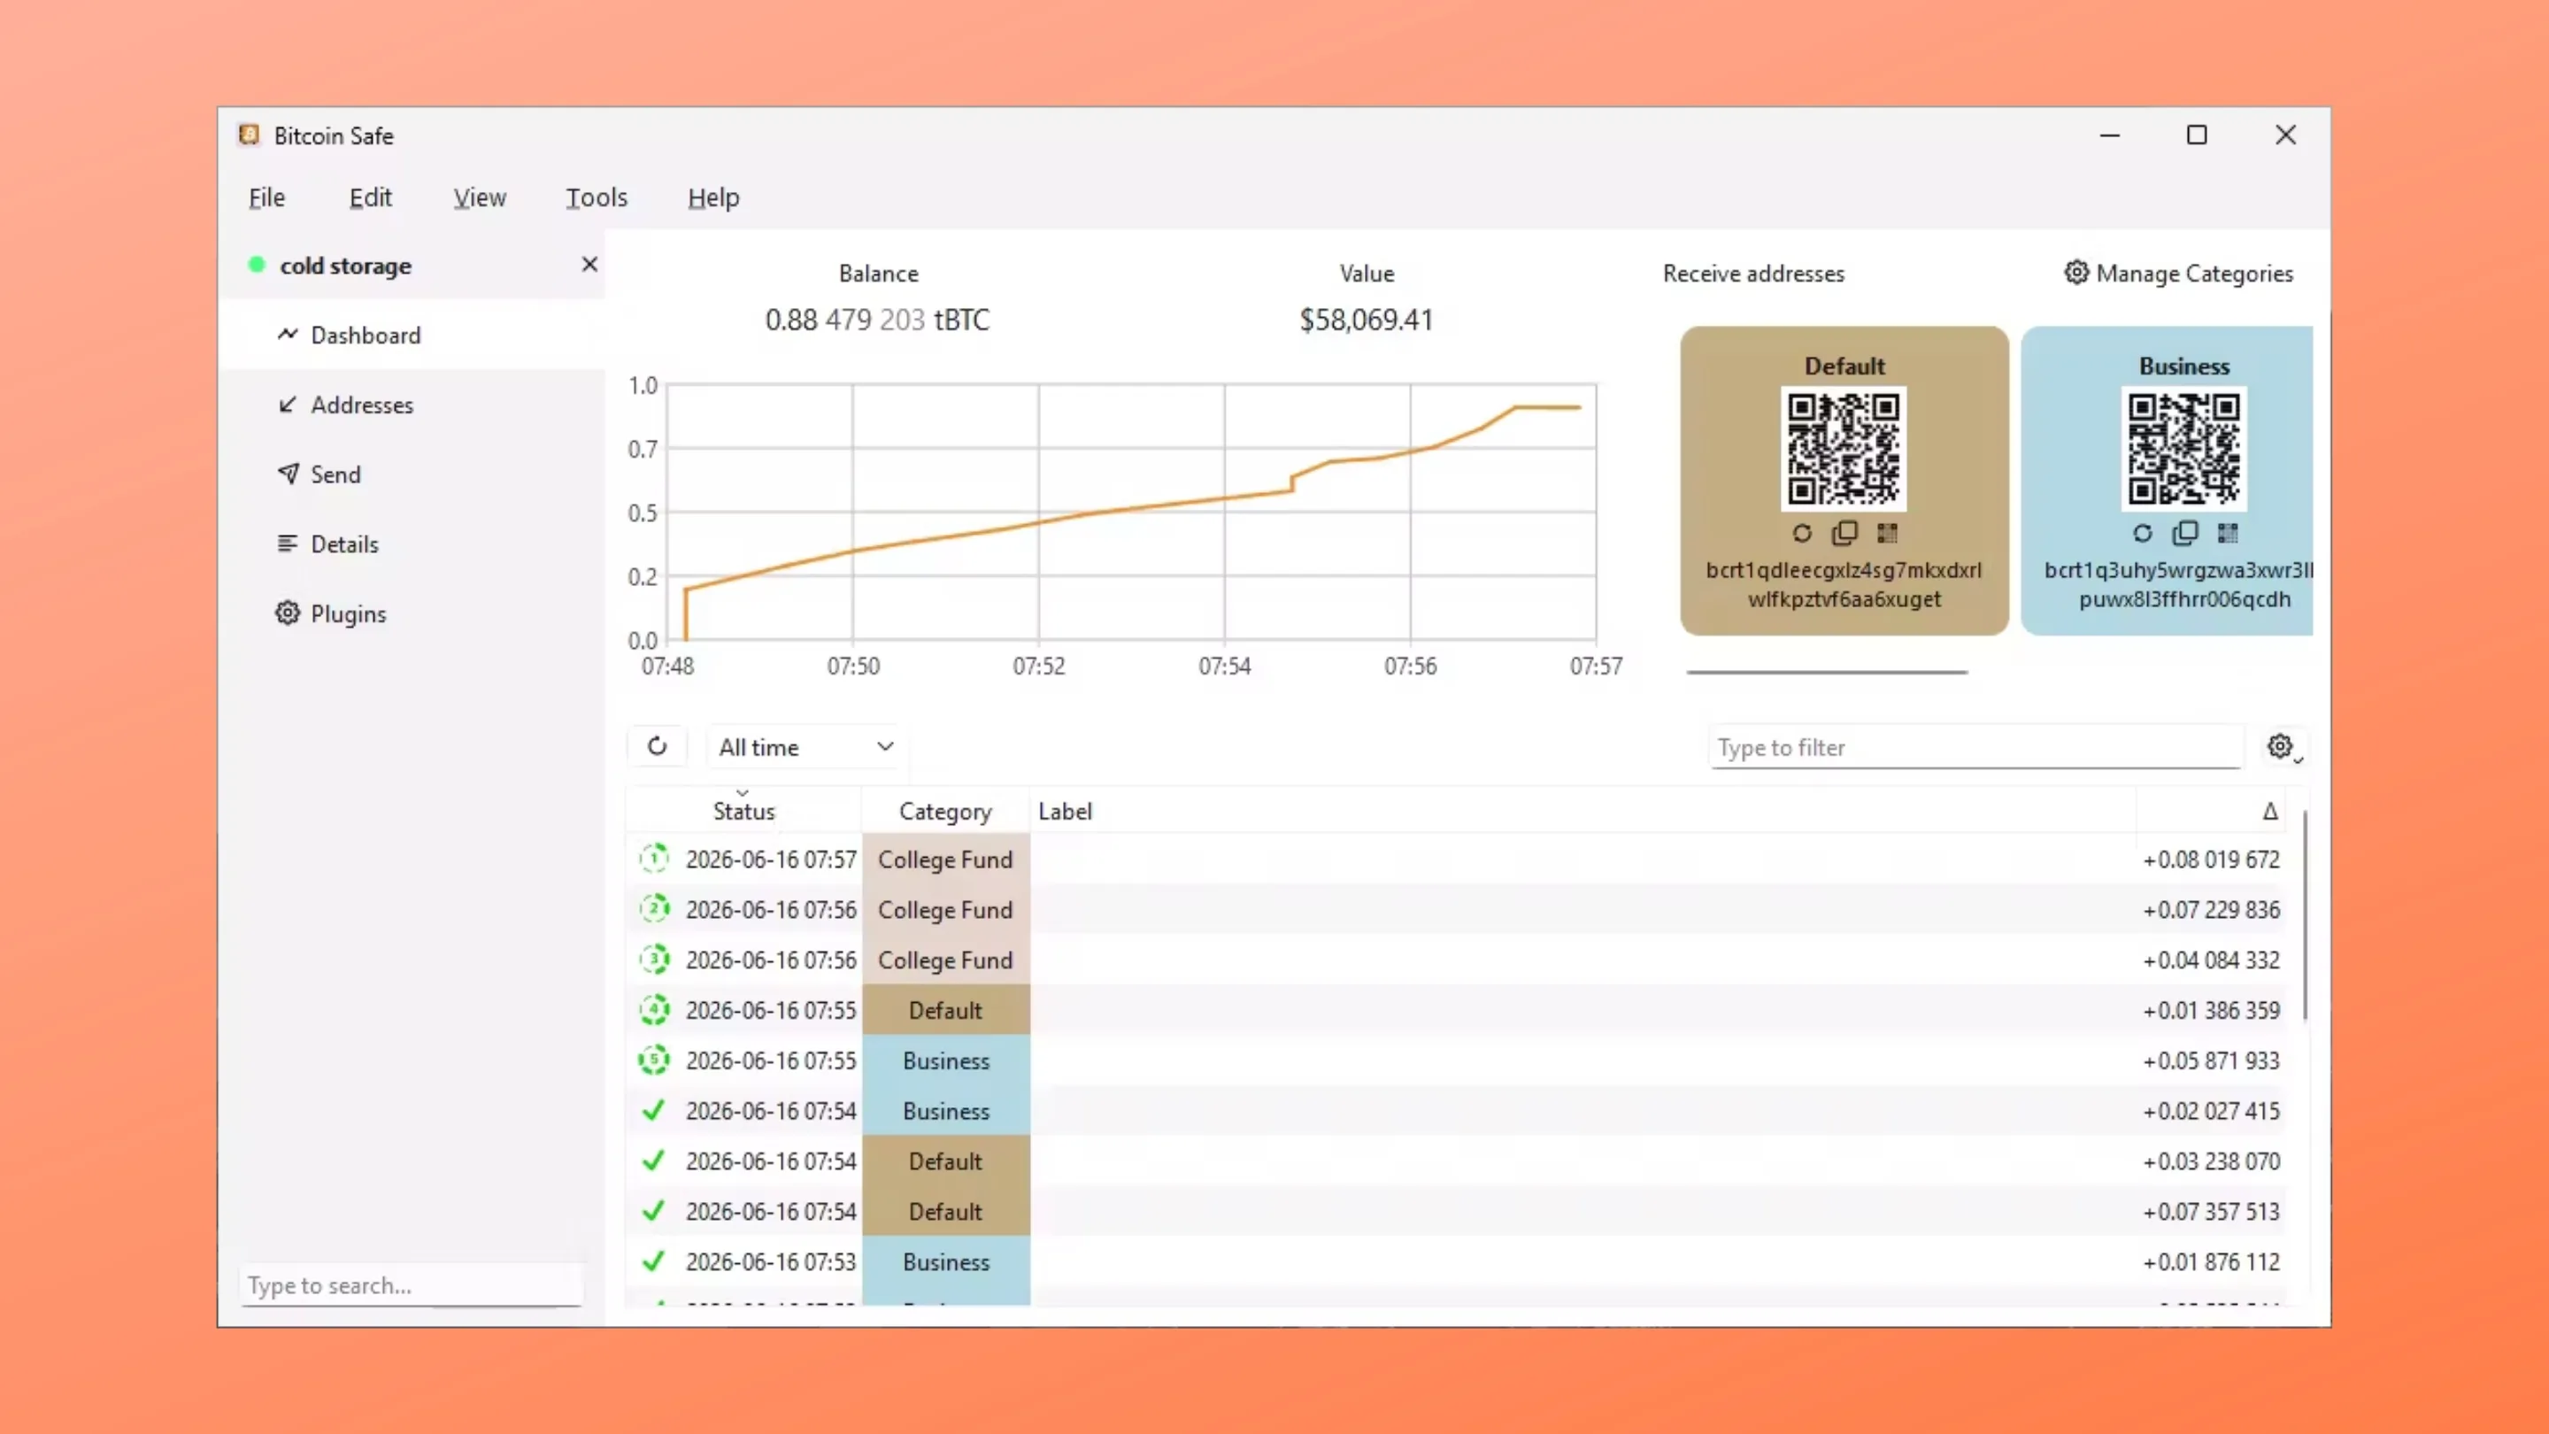The height and width of the screenshot is (1434, 2549).
Task: Show enlarged QR for Default address
Action: point(1887,534)
